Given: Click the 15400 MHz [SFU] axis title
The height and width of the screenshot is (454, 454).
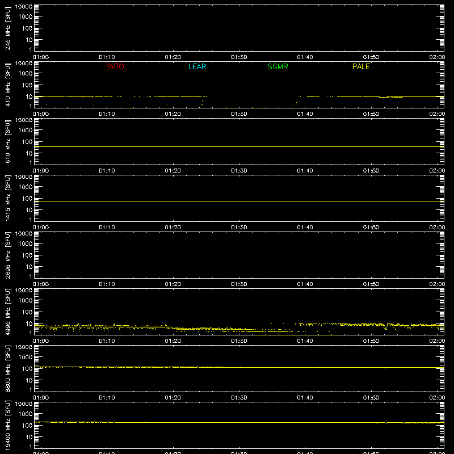Looking at the screenshot, I should point(7,426).
